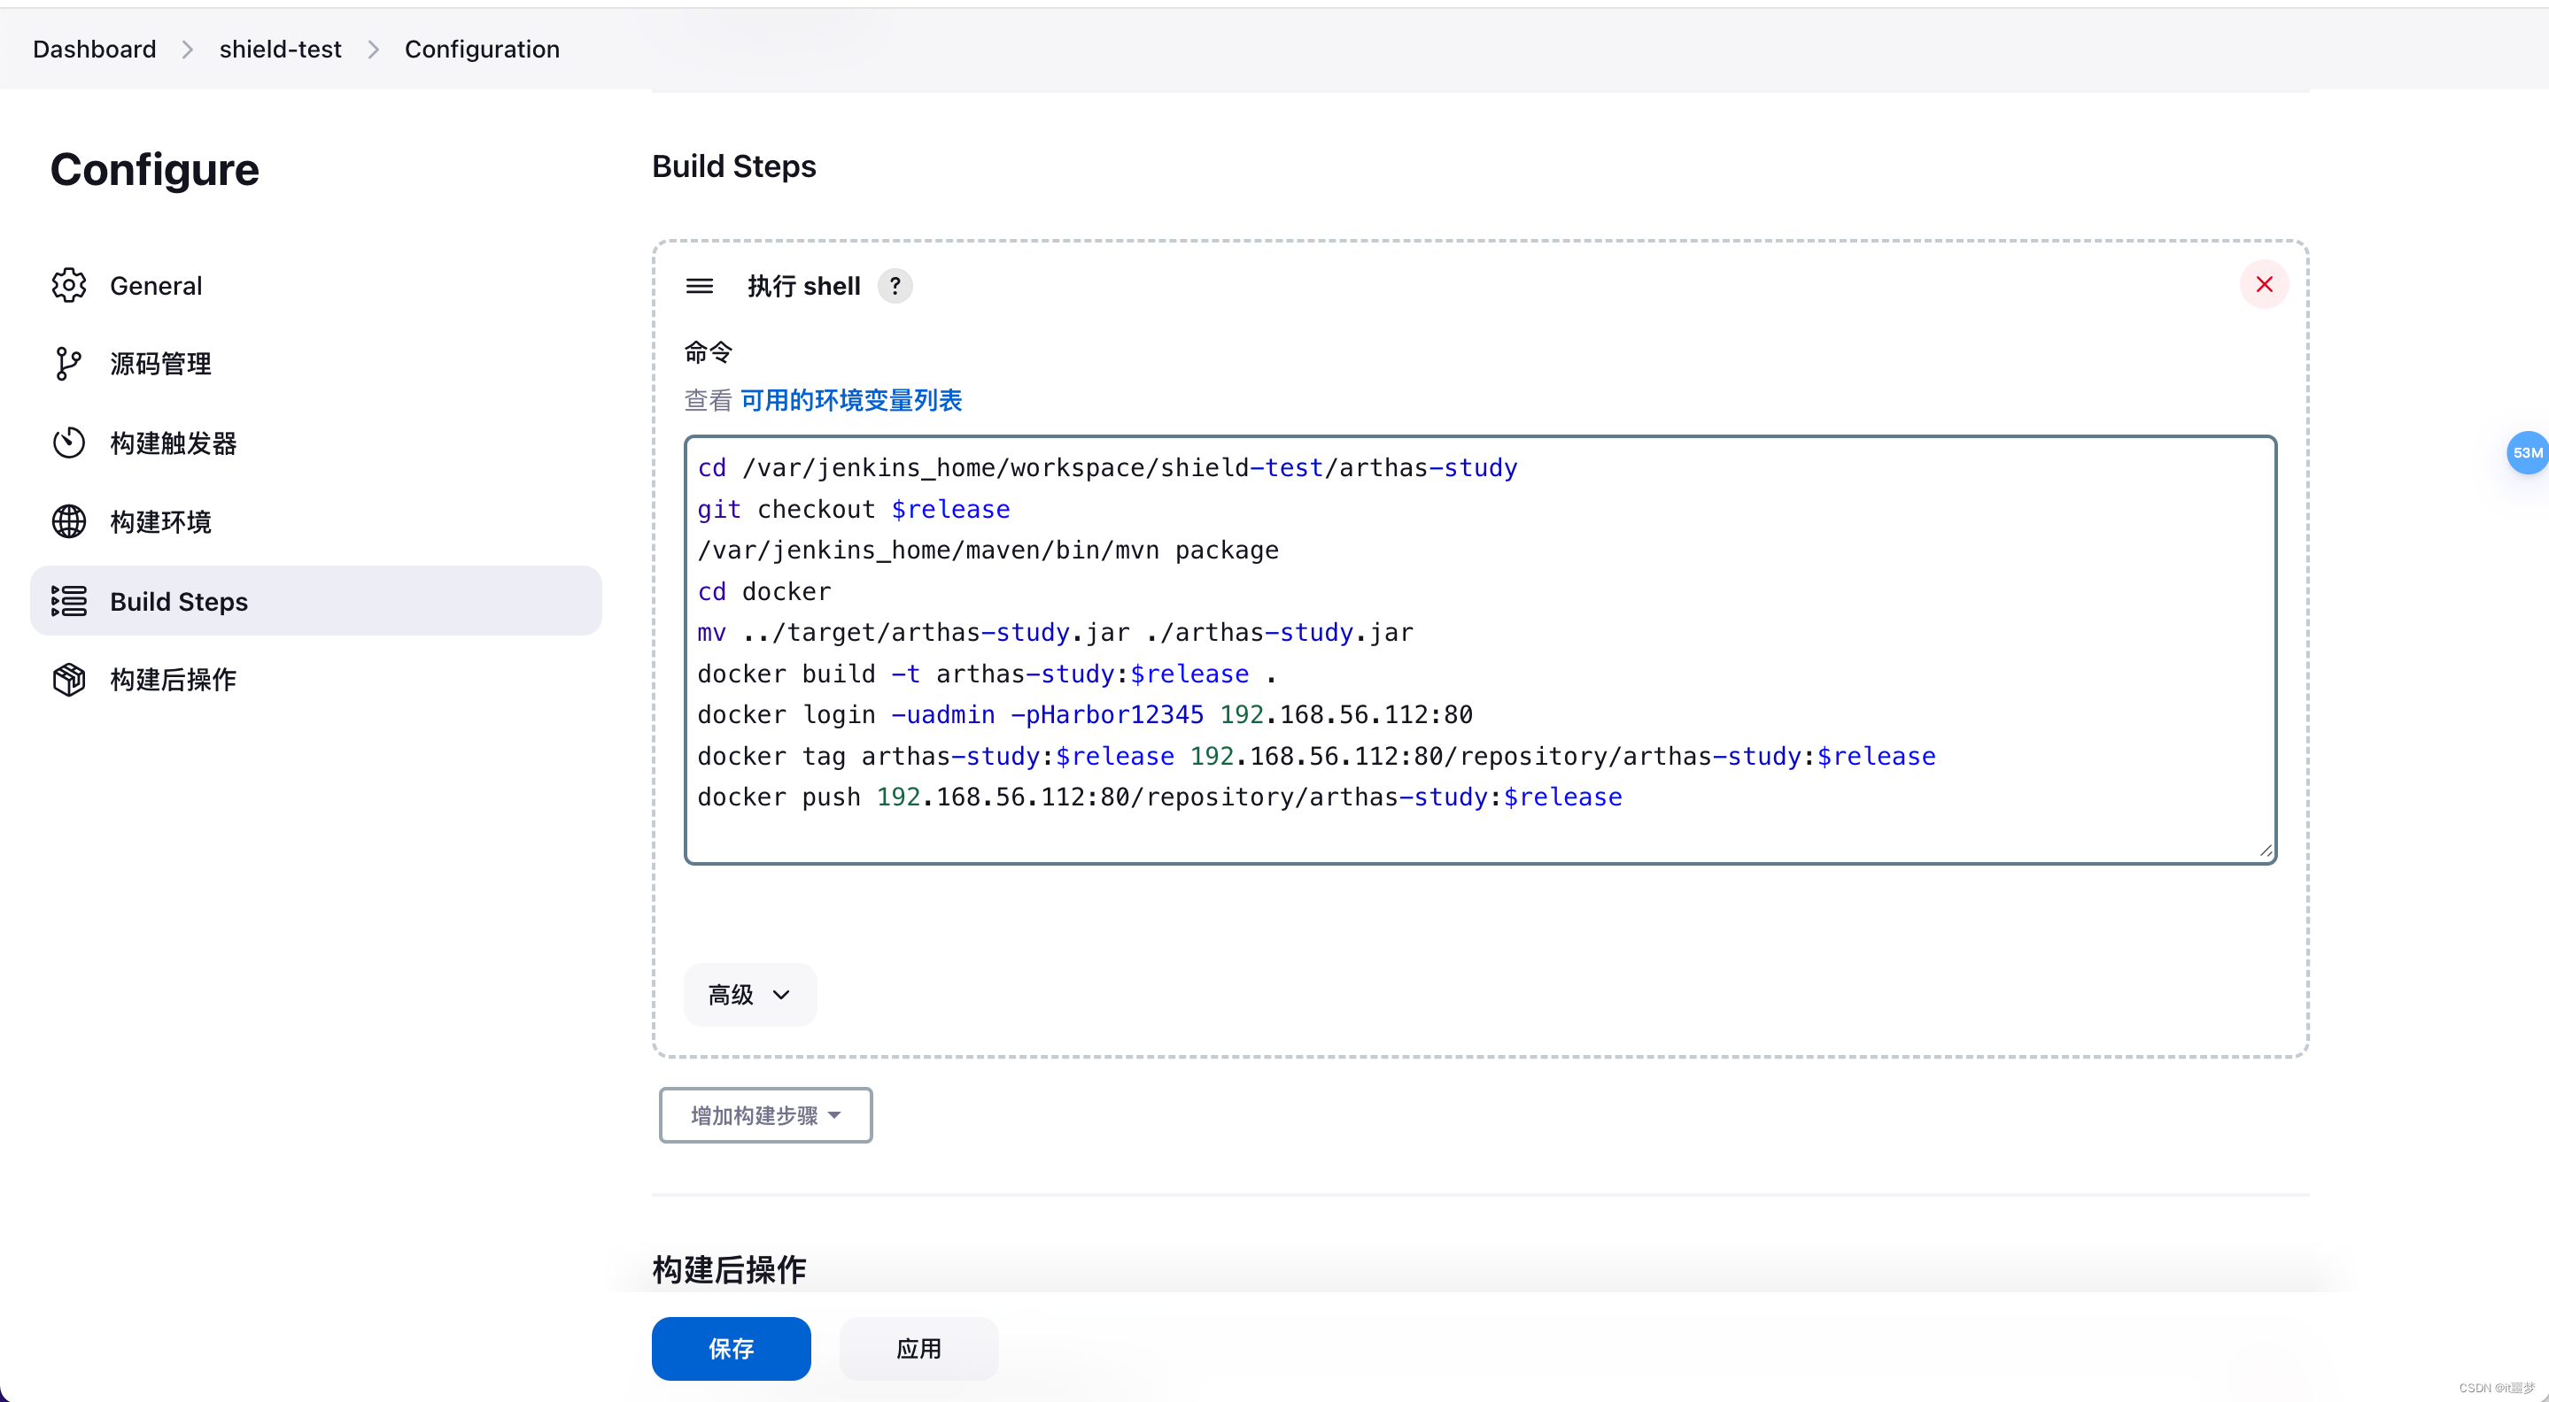Click the 构建后操作 package box icon
The image size is (2549, 1402).
[68, 679]
